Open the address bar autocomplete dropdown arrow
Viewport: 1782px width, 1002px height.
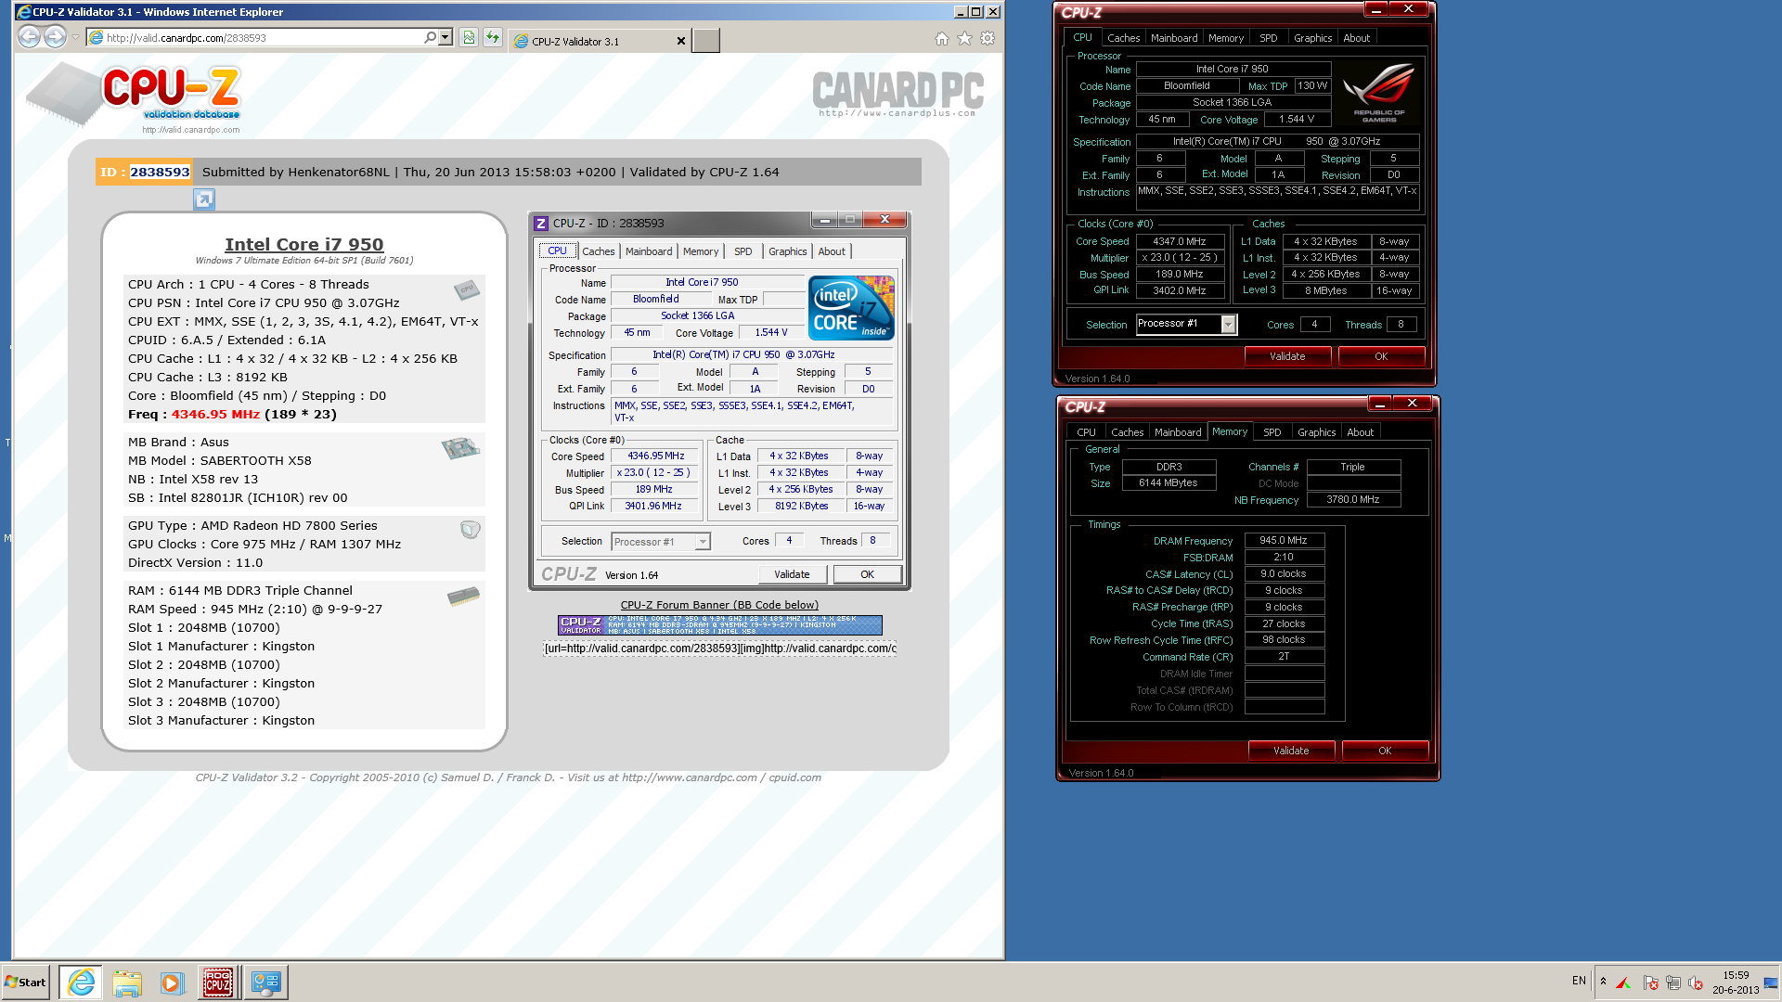(445, 38)
